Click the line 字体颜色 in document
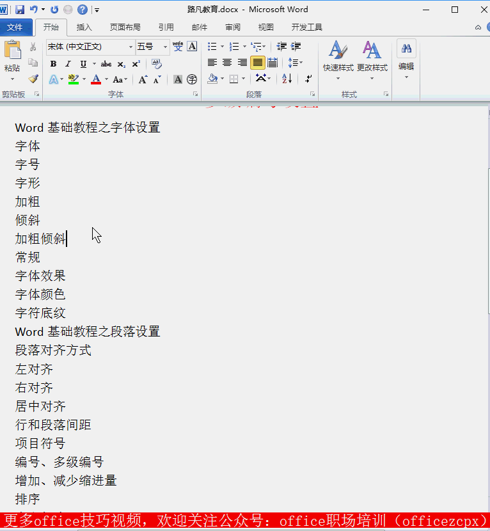The height and width of the screenshot is (531, 490). 40,294
